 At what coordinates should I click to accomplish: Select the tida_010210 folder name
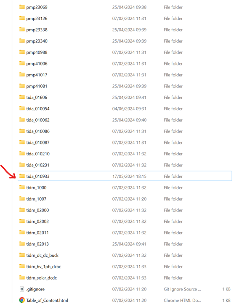pyautogui.click(x=38, y=154)
